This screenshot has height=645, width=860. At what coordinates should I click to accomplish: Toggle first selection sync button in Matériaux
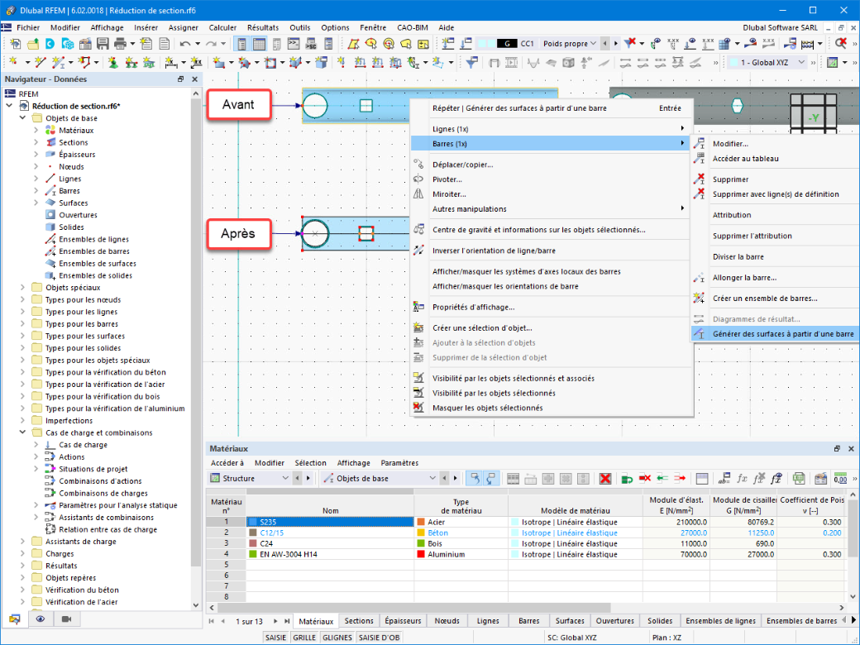pos(475,478)
